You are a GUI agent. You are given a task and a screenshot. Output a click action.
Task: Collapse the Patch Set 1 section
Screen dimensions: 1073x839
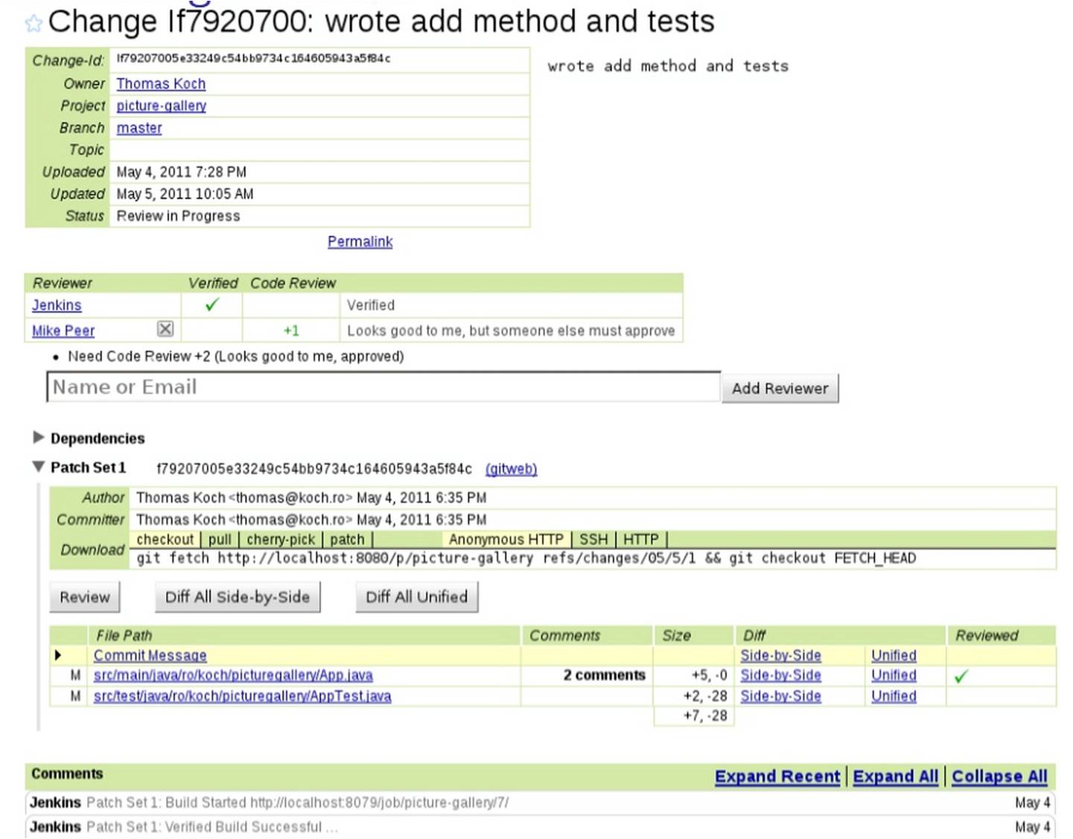tap(39, 468)
